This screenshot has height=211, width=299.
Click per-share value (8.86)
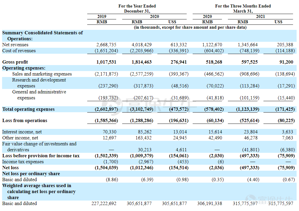pos(112,180)
